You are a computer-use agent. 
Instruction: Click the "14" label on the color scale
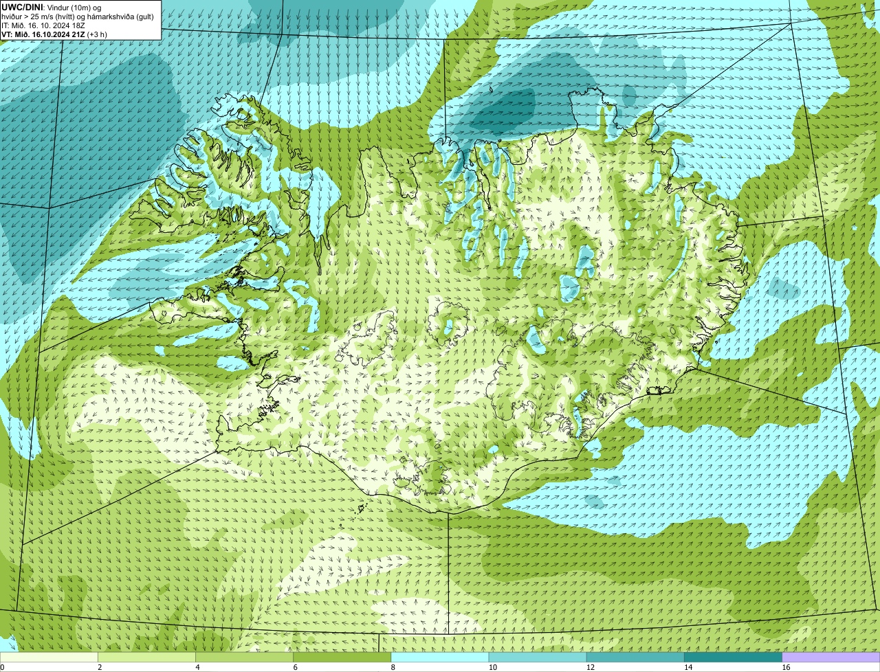pyautogui.click(x=689, y=667)
